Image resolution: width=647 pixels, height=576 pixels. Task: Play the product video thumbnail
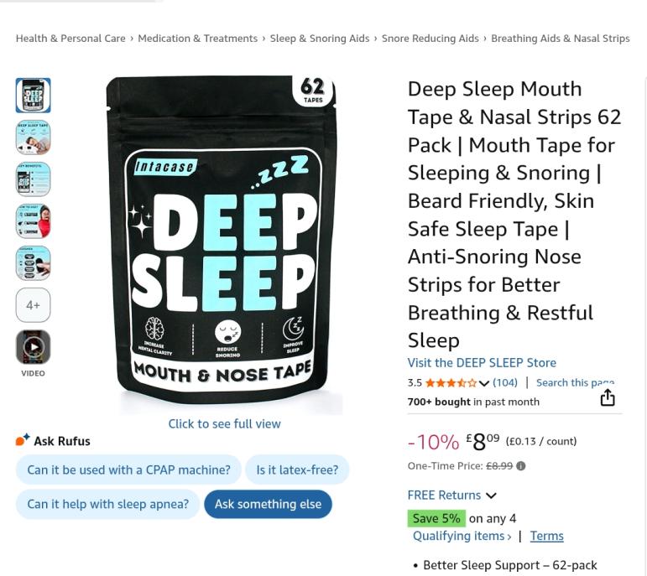[x=33, y=347]
